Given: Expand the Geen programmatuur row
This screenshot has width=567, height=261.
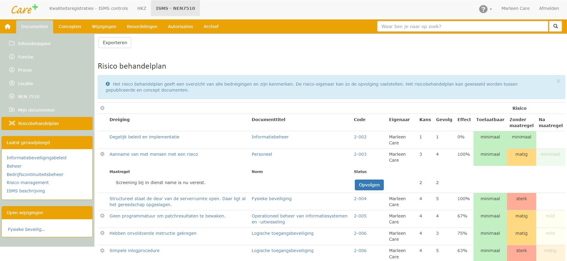Looking at the screenshot, I should [102, 216].
